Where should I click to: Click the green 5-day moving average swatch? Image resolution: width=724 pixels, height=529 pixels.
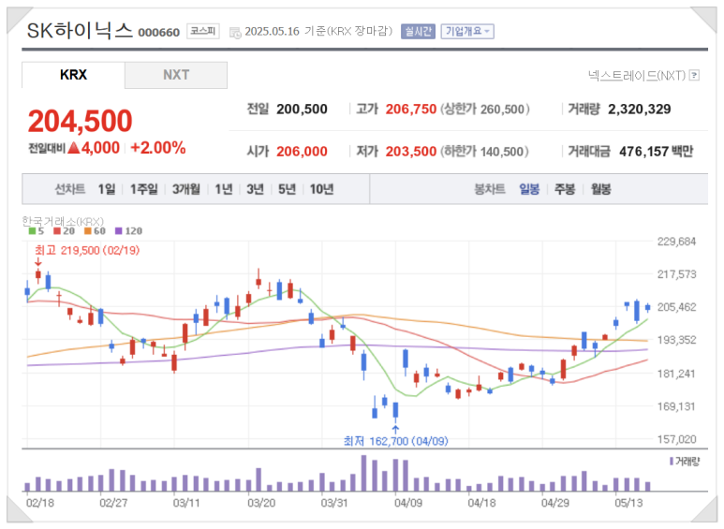[x=32, y=231]
